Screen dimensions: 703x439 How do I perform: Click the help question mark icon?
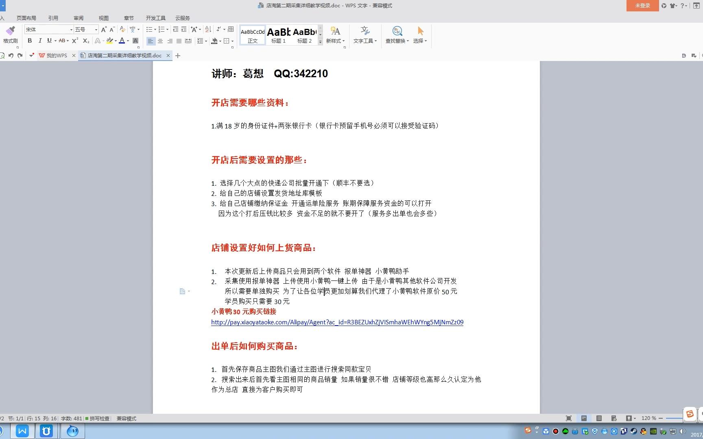coord(682,6)
